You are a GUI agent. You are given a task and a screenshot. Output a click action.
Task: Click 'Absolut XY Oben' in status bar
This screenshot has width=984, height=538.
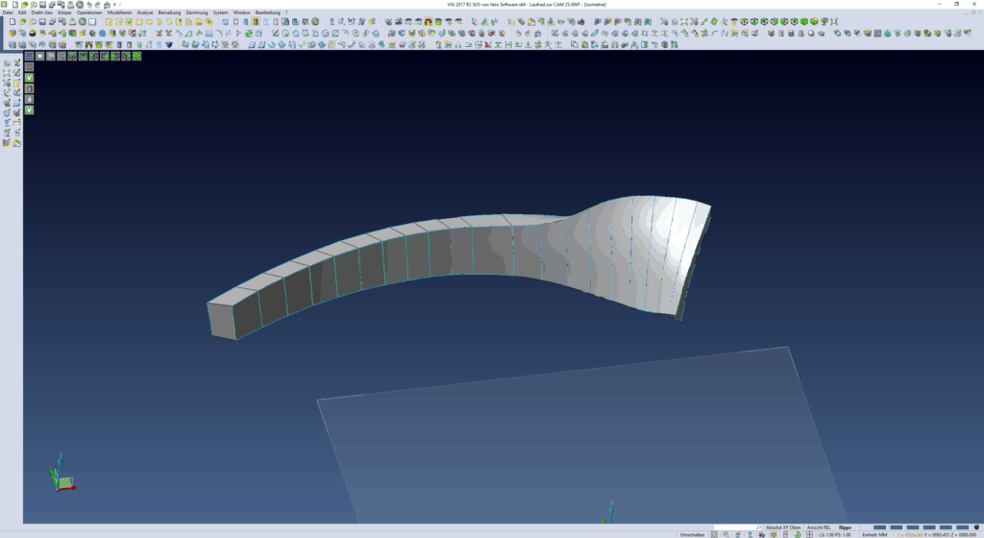(781, 527)
